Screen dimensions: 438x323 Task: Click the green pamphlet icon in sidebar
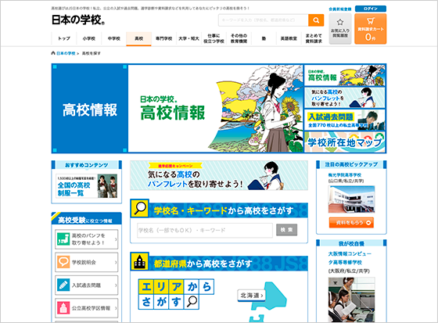point(63,239)
